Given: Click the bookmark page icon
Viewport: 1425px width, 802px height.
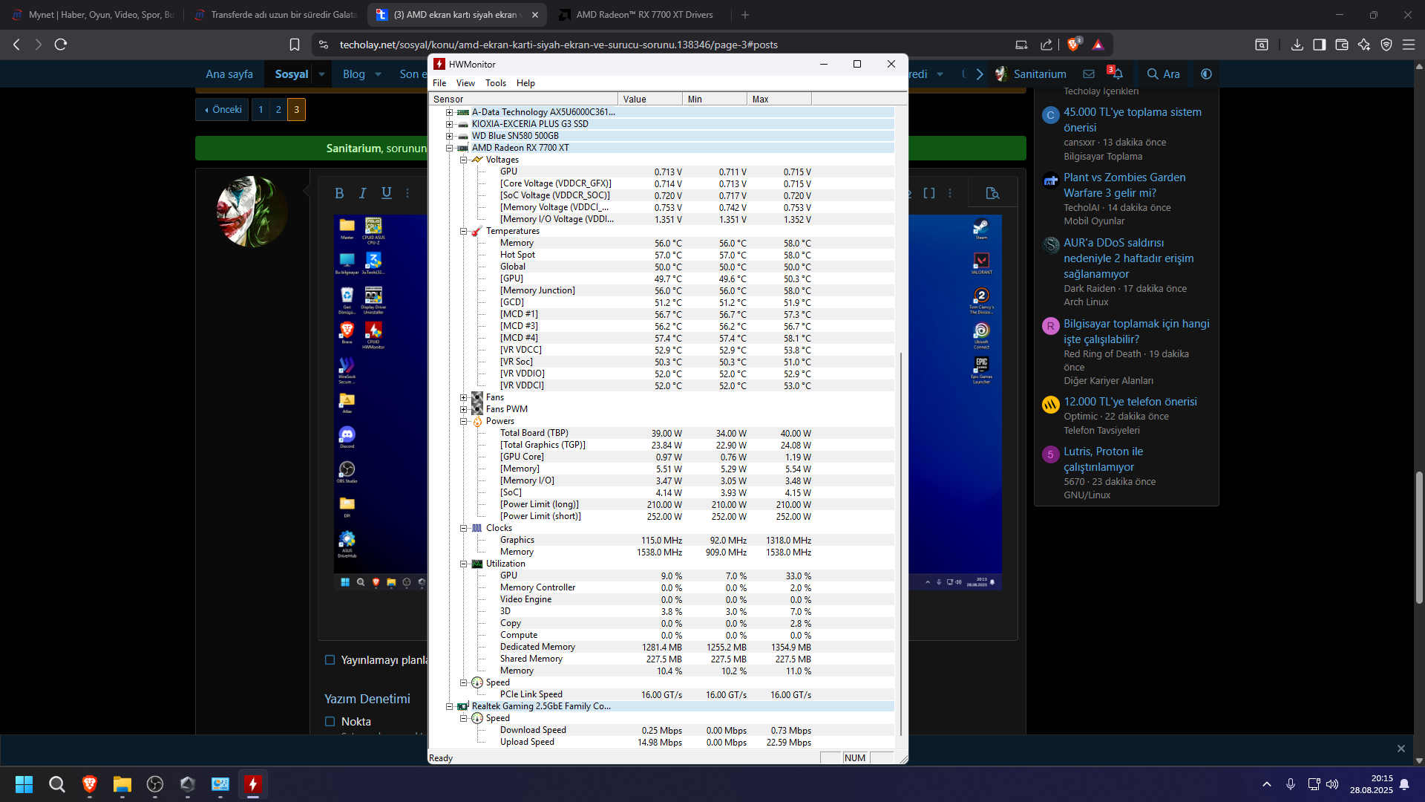Looking at the screenshot, I should (295, 45).
